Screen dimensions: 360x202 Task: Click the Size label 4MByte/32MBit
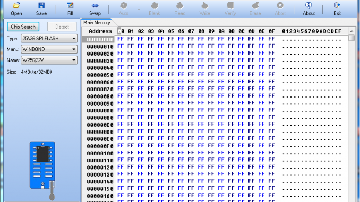click(x=37, y=72)
